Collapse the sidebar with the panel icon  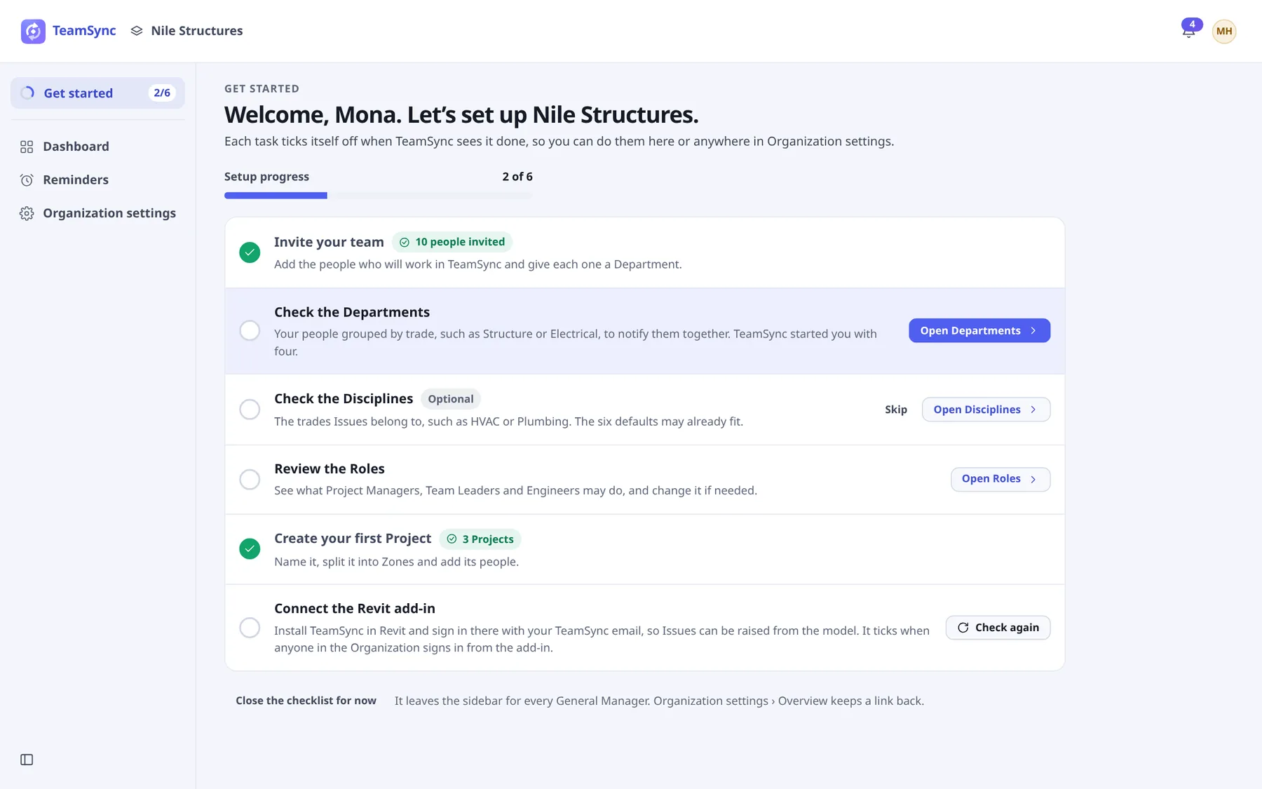pyautogui.click(x=27, y=760)
